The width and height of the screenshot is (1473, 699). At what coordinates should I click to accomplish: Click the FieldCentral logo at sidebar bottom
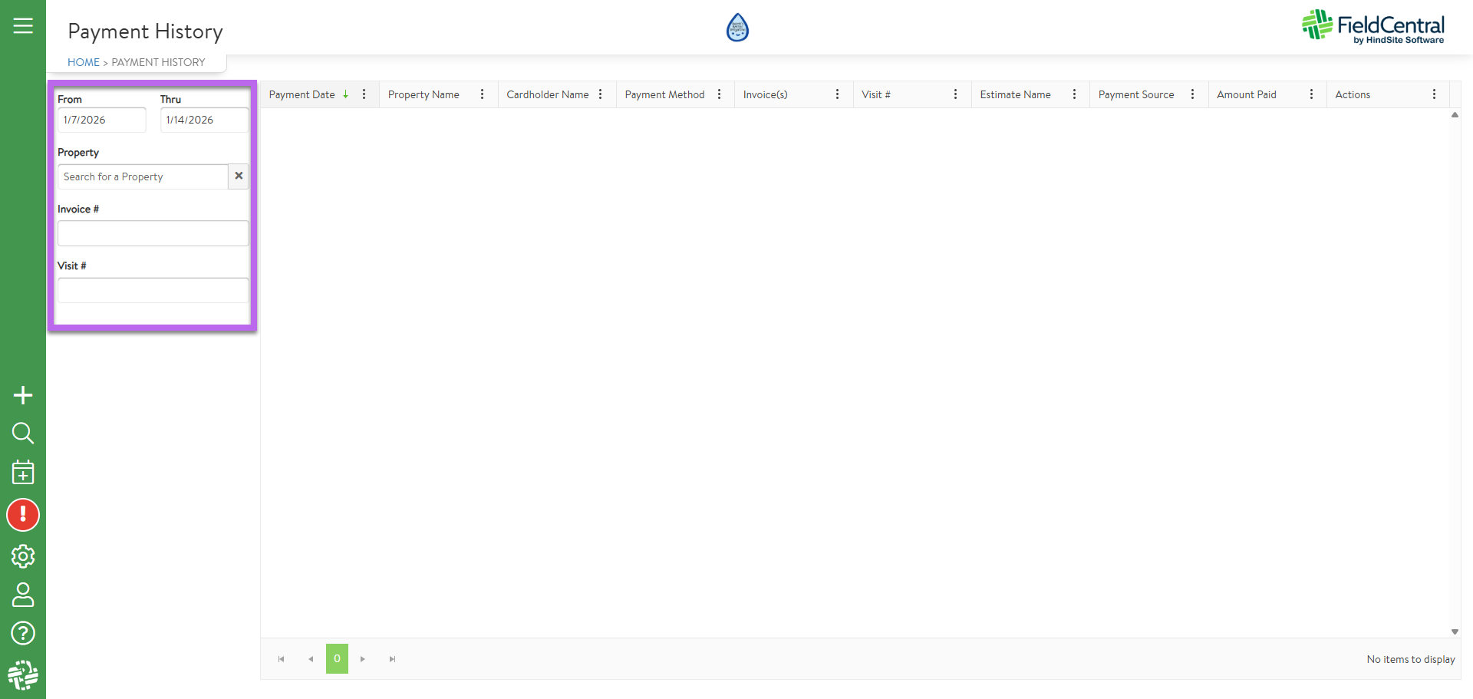(23, 675)
